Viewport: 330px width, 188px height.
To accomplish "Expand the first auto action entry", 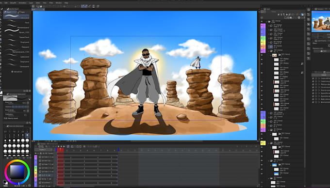I will (319, 78).
